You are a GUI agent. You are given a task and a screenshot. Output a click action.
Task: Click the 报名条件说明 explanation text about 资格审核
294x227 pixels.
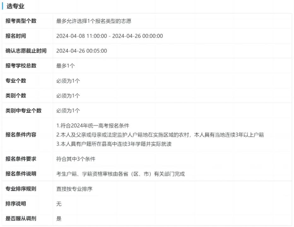[x=120, y=174]
